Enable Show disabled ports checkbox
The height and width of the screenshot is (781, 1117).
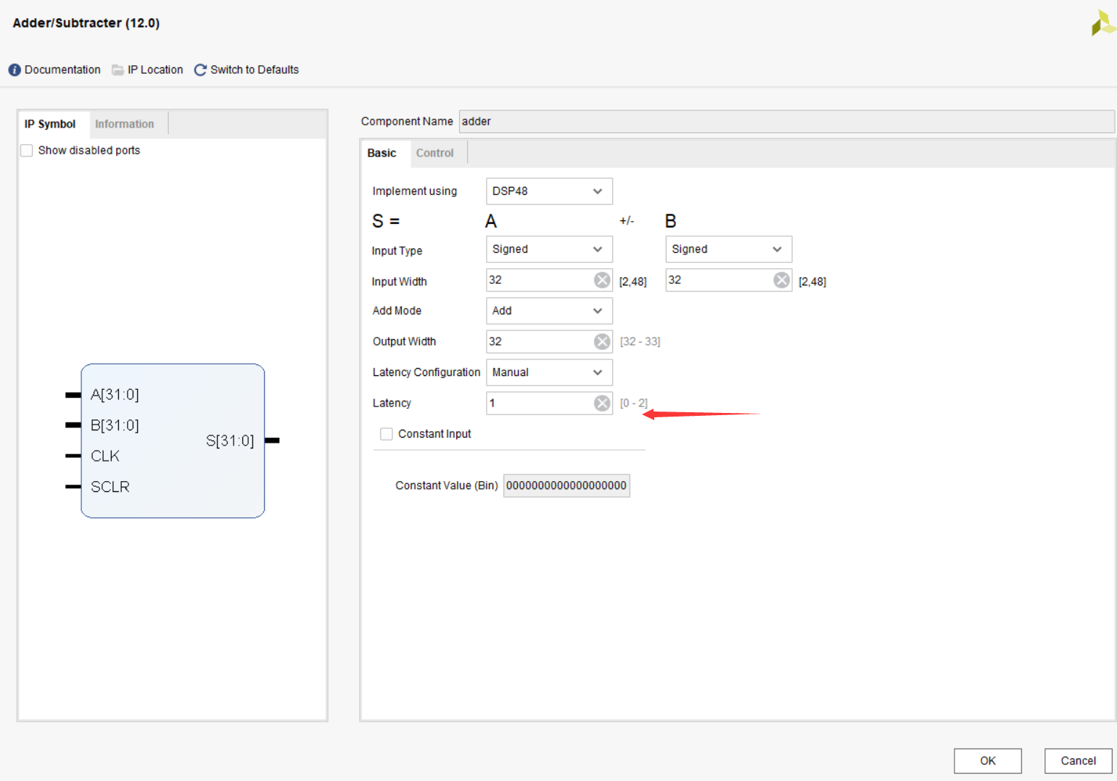point(27,151)
